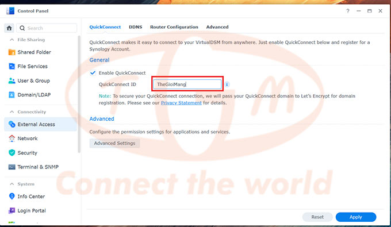Open Info Center icon in sidebar

11,197
